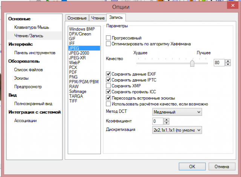Click the Отмена button
Image resolution: width=241 pixels, height=177 pixels.
(x=222, y=166)
